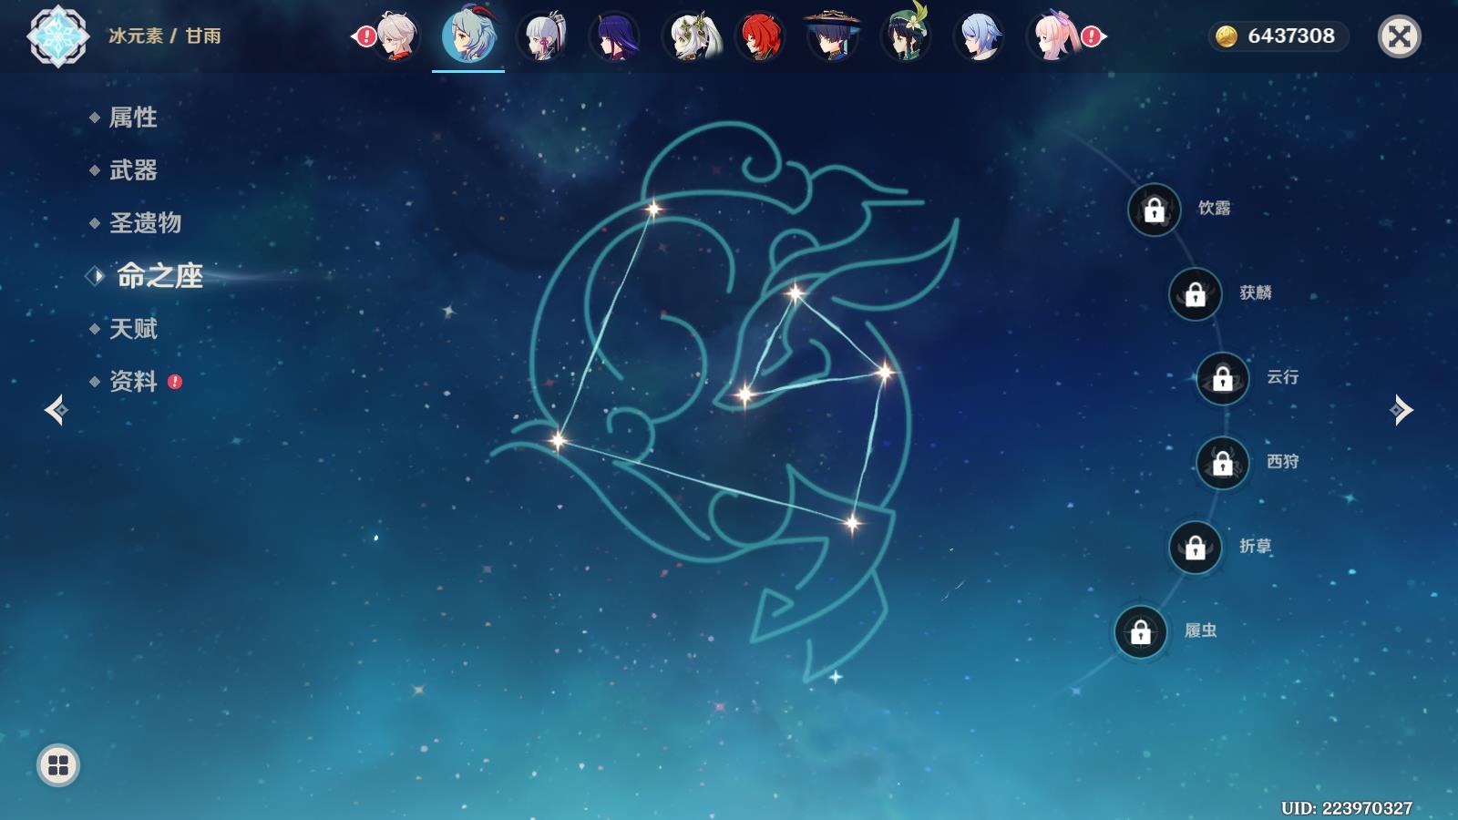Open the 资料 profile menu

133,382
